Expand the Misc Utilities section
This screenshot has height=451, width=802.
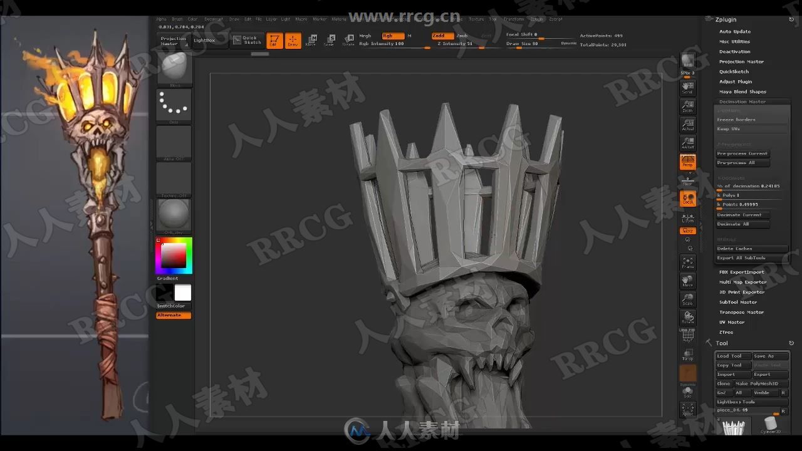pos(734,41)
